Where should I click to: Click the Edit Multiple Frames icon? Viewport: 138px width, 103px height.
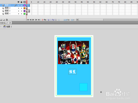(53, 20)
